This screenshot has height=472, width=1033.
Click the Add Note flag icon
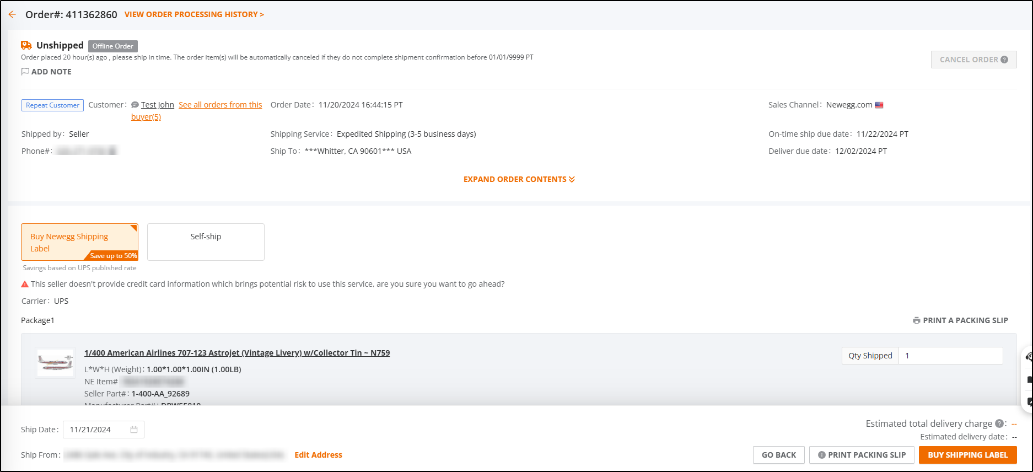click(x=25, y=72)
